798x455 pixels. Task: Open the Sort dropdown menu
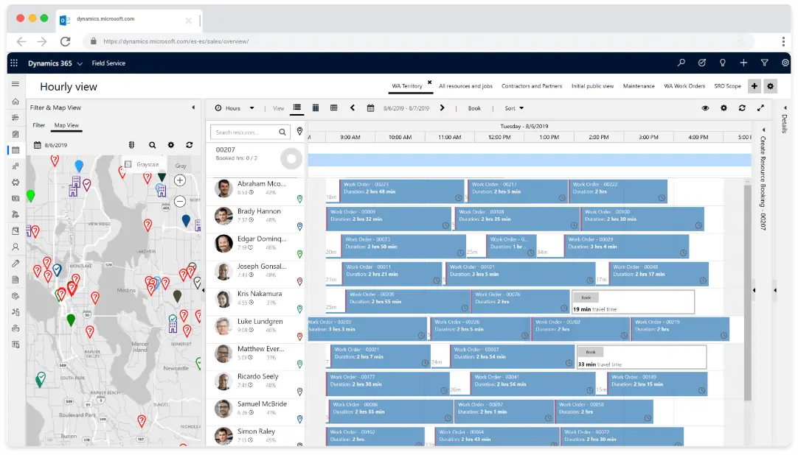click(x=514, y=108)
